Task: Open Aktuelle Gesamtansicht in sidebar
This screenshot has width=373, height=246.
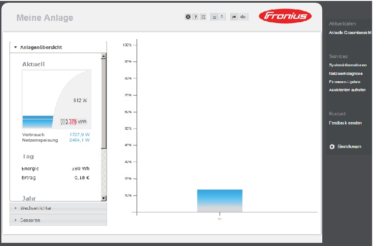Action: pos(350,32)
